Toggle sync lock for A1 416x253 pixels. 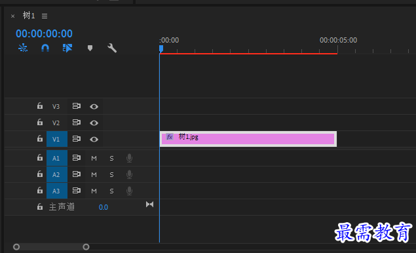click(x=77, y=158)
